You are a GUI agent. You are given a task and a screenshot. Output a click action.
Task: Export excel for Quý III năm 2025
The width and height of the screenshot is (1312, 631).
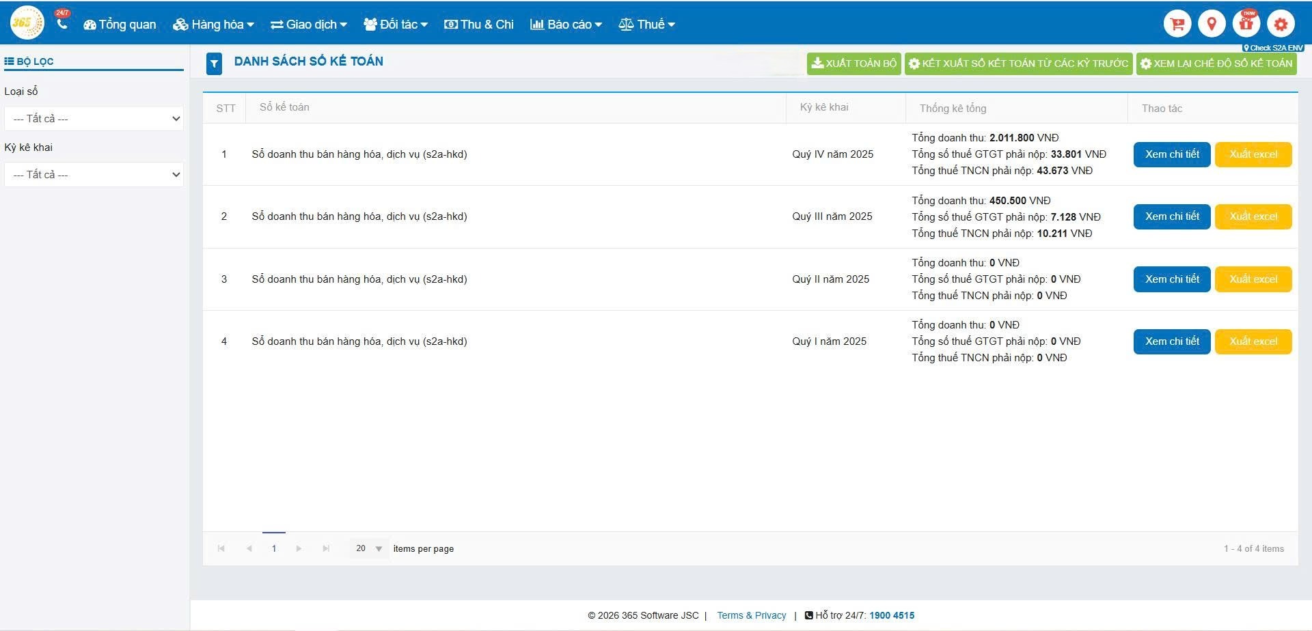[1253, 216]
